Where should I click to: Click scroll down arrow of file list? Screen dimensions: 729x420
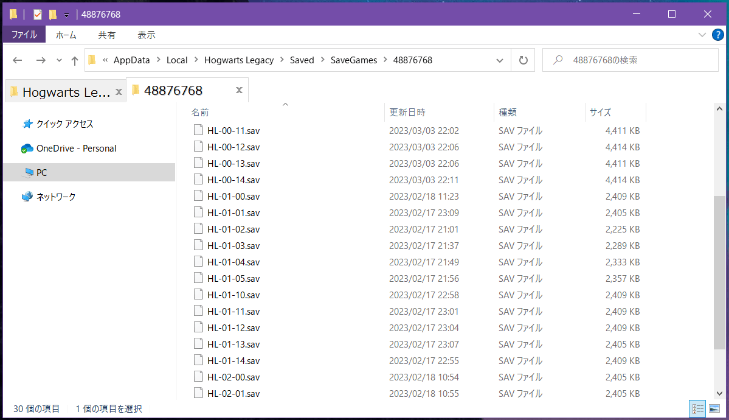point(719,393)
